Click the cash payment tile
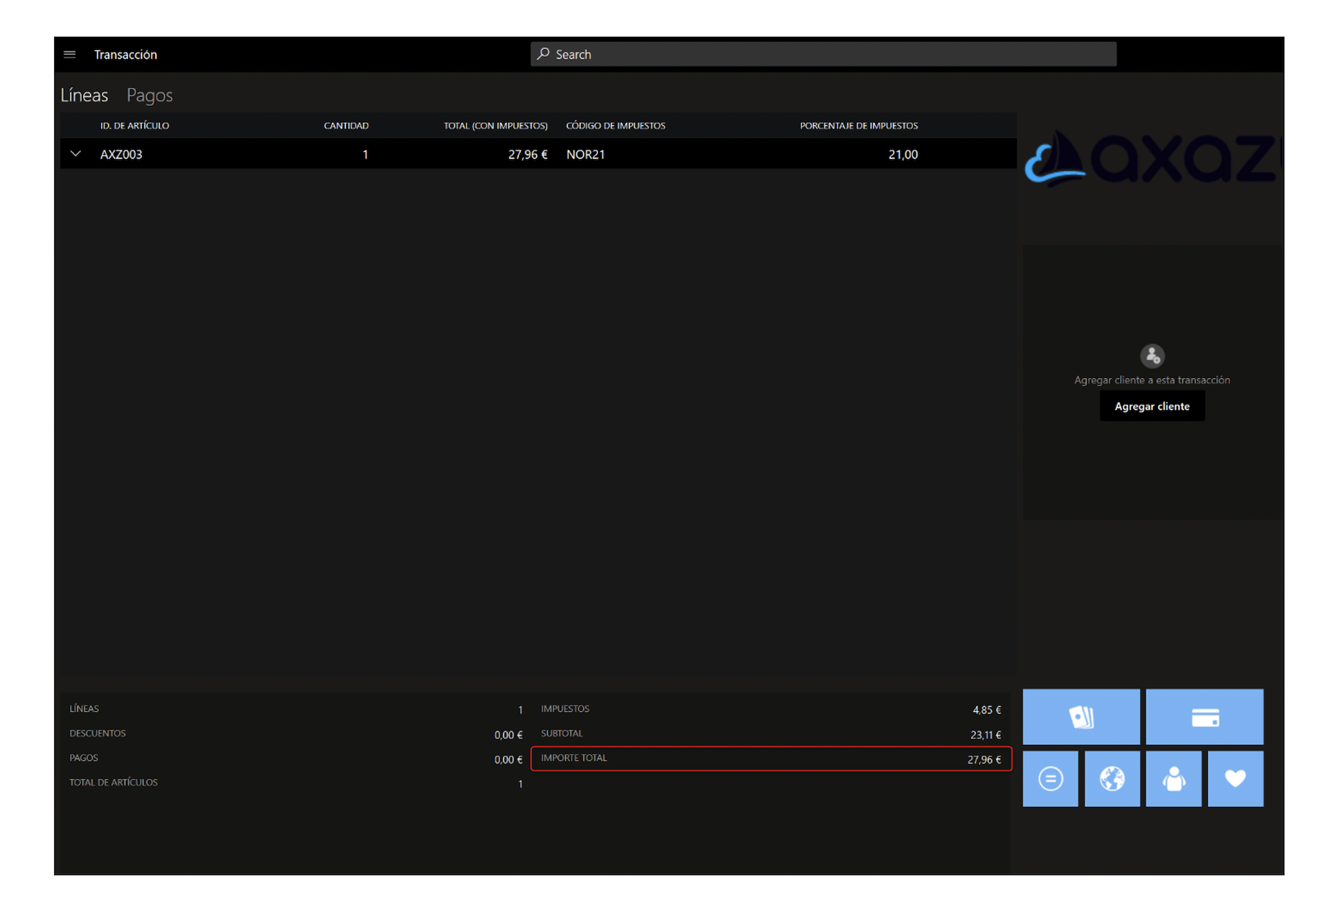This screenshot has height=902, width=1329. (1081, 716)
